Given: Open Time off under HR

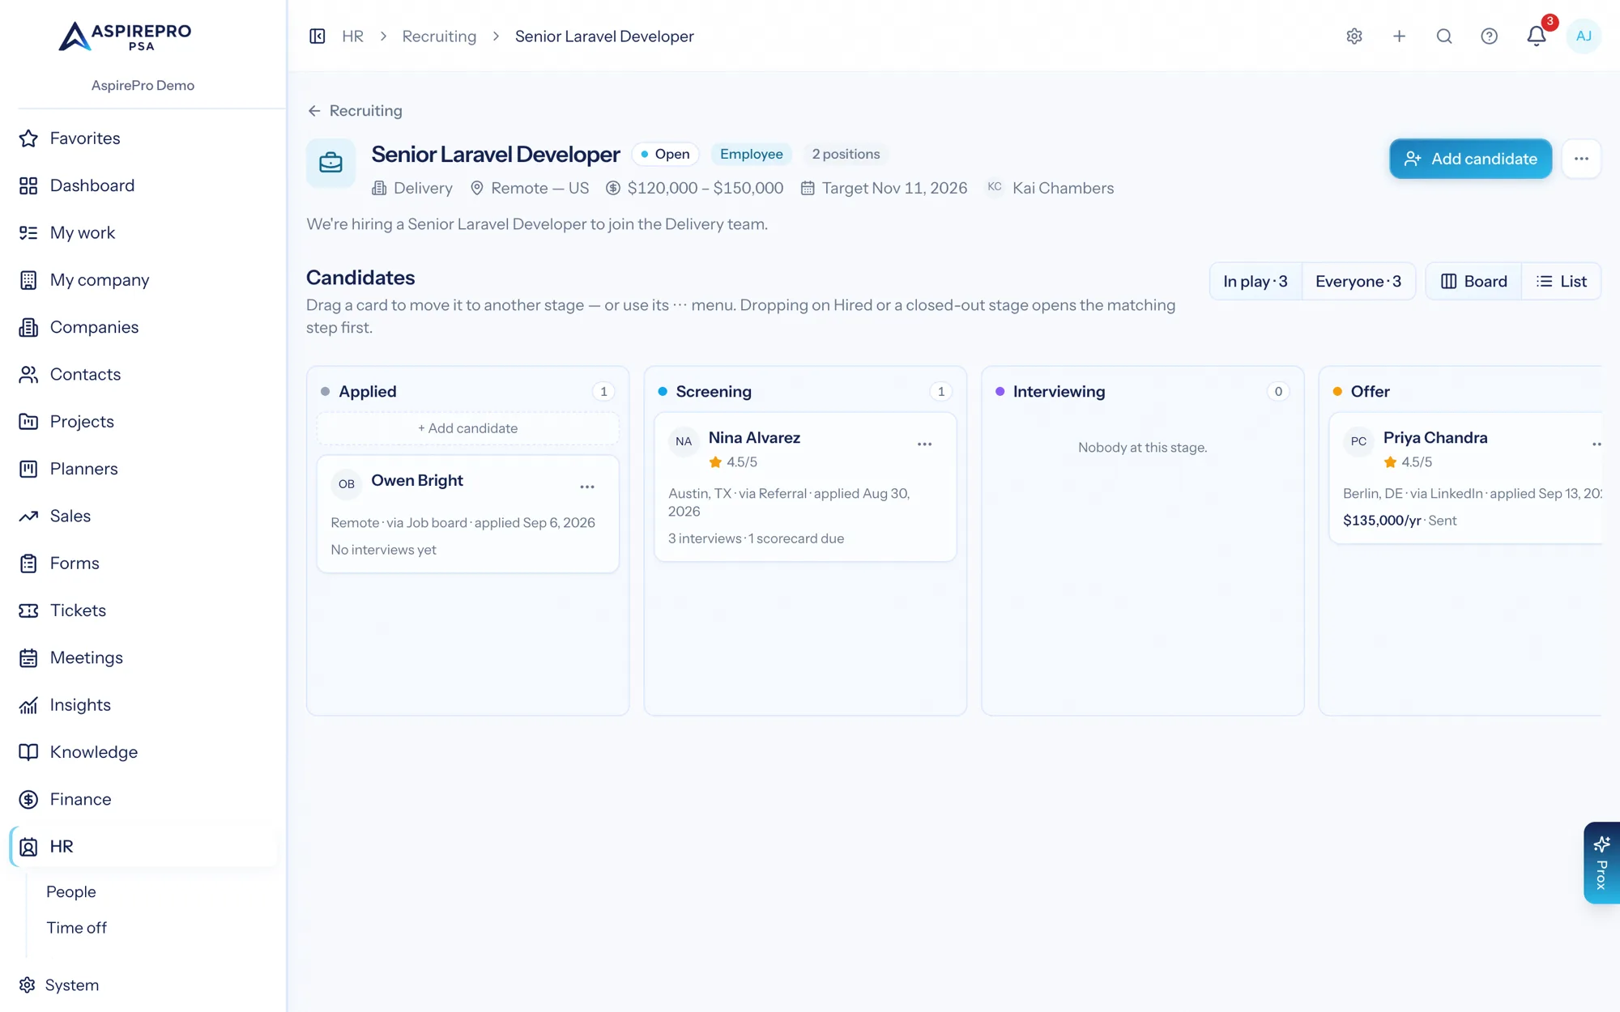Looking at the screenshot, I should 76,928.
